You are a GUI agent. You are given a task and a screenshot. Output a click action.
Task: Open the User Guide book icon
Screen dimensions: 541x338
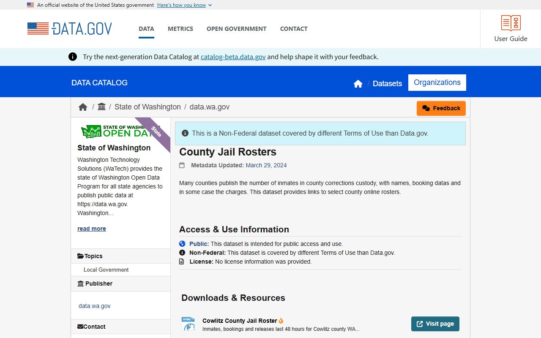[511, 23]
